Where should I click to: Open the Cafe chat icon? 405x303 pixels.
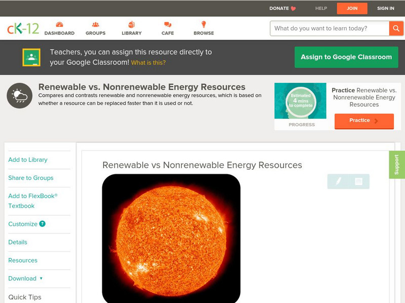point(168,25)
